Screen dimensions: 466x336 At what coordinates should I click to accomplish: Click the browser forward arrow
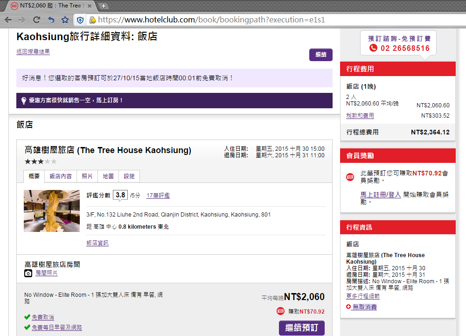[21, 20]
